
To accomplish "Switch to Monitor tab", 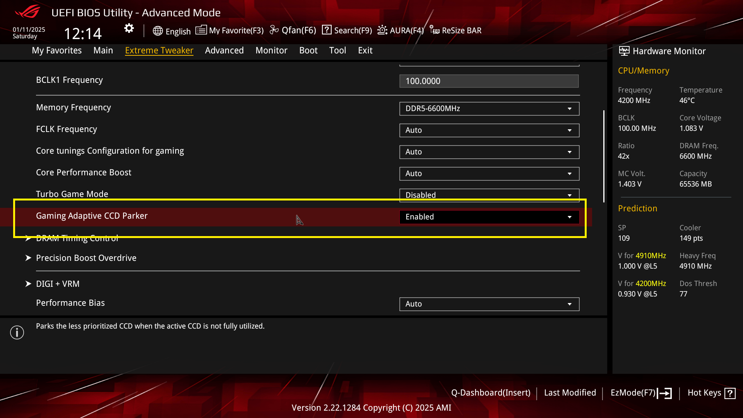I will (x=272, y=50).
